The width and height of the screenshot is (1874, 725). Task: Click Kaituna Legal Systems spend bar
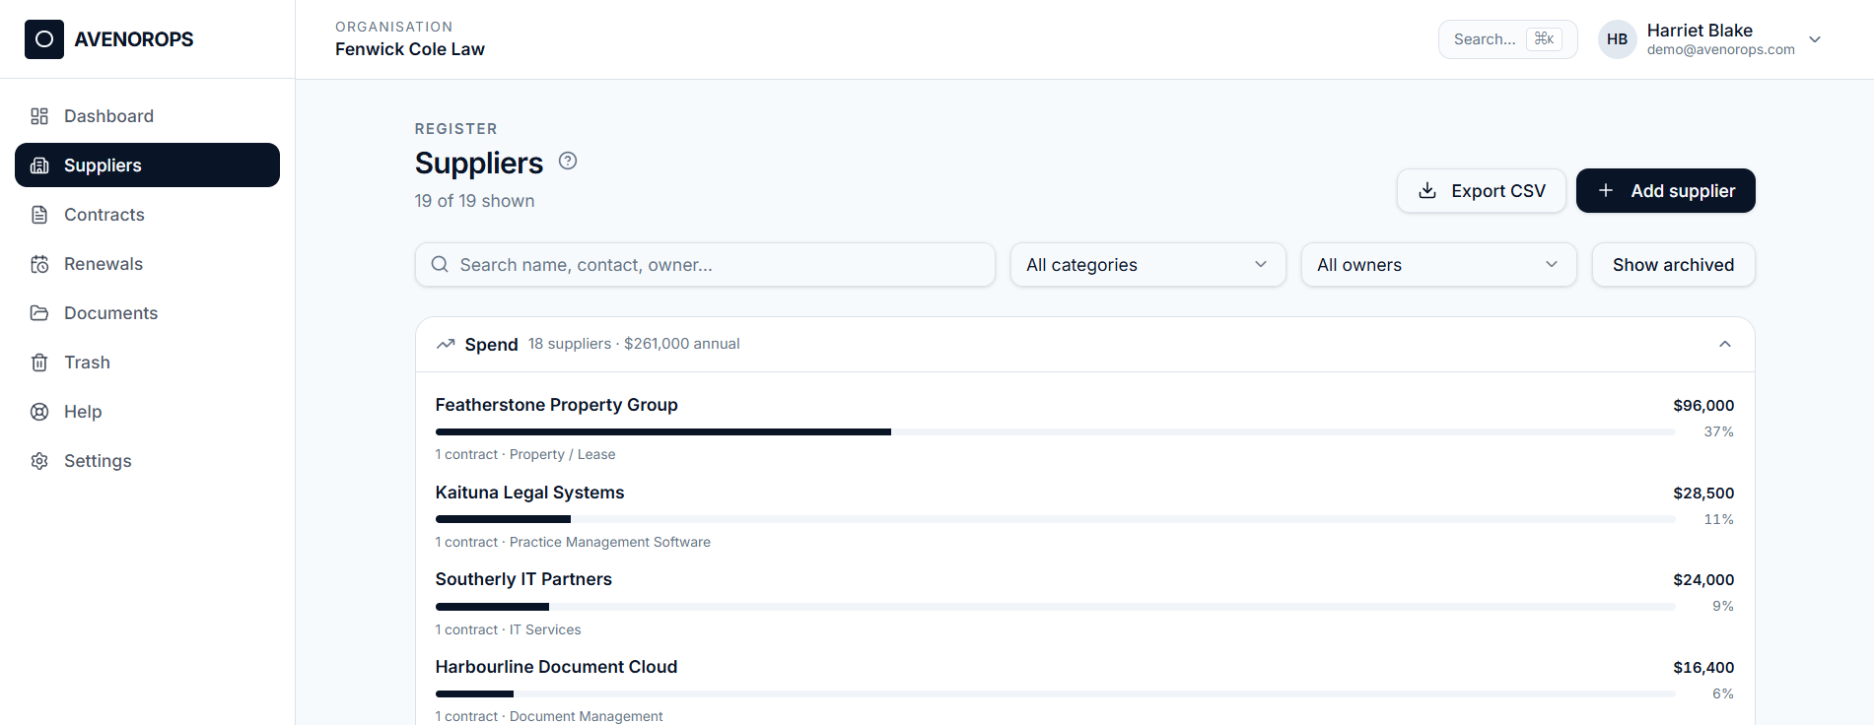(x=1056, y=519)
